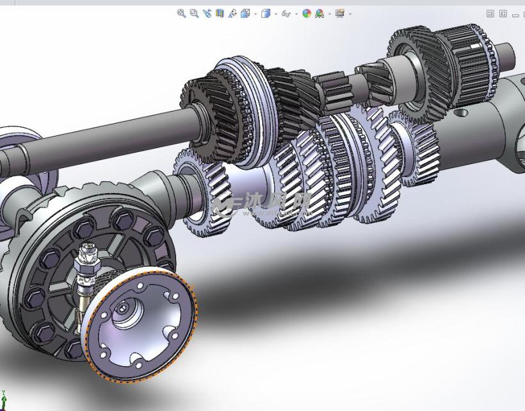Click the View Orientation cube icon
This screenshot has width=525, height=411.
pos(245,13)
